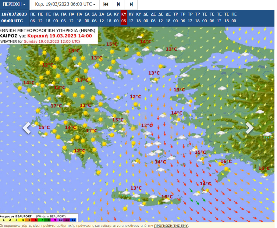Viewport: 277px width, 228px height.
Task: Click the left chevron arrow on the map
Action: [27, 128]
